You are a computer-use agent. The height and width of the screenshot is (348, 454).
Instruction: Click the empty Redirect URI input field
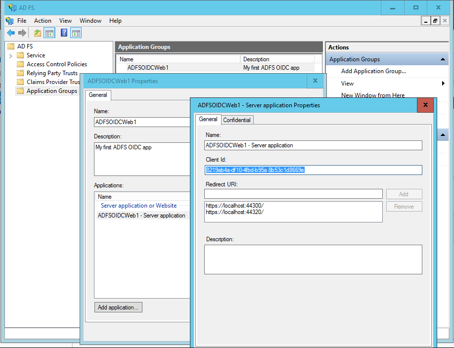click(x=293, y=194)
